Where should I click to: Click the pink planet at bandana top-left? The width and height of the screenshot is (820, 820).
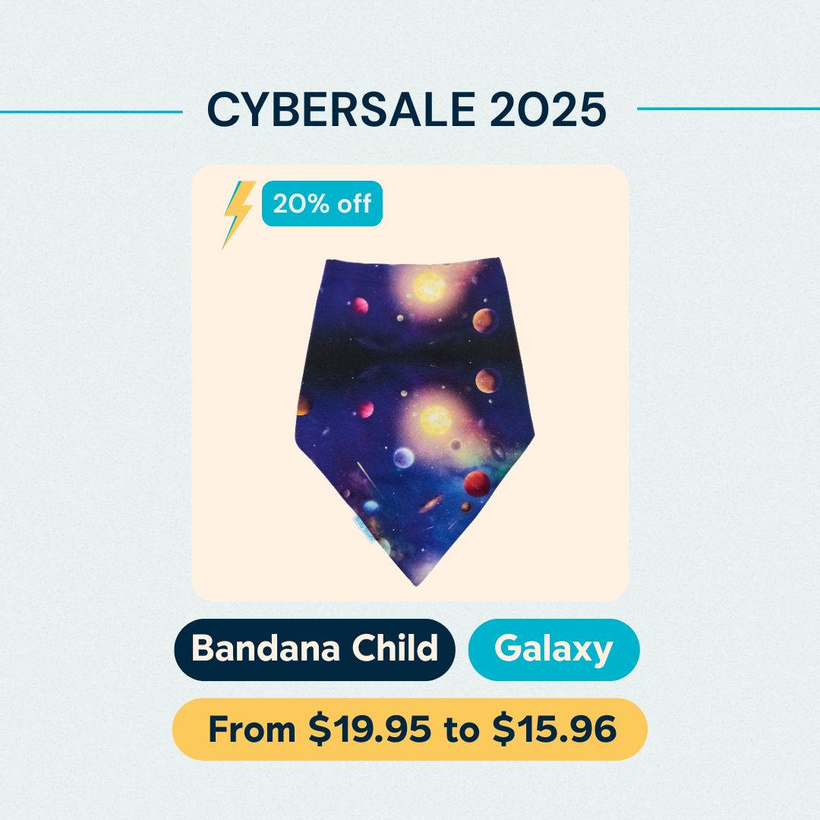coord(359,305)
